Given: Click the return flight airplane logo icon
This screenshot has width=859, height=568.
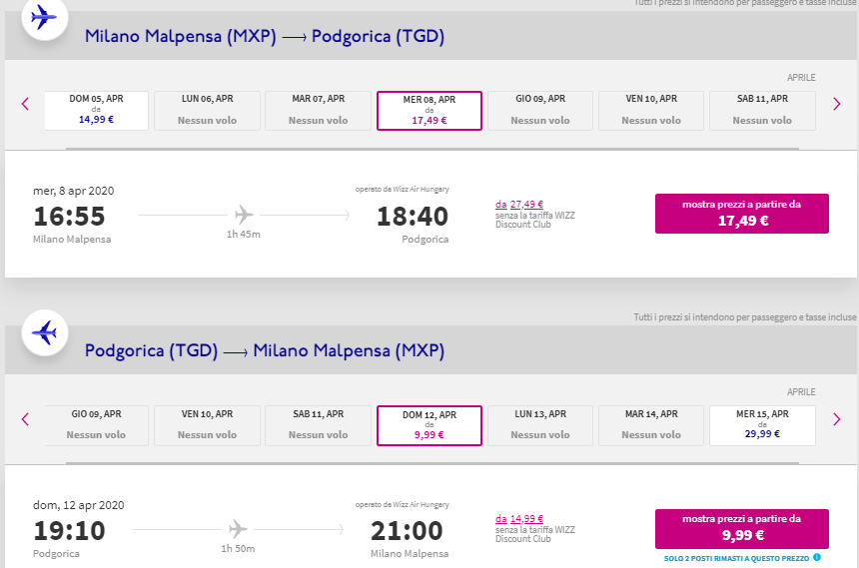Looking at the screenshot, I should click(44, 333).
